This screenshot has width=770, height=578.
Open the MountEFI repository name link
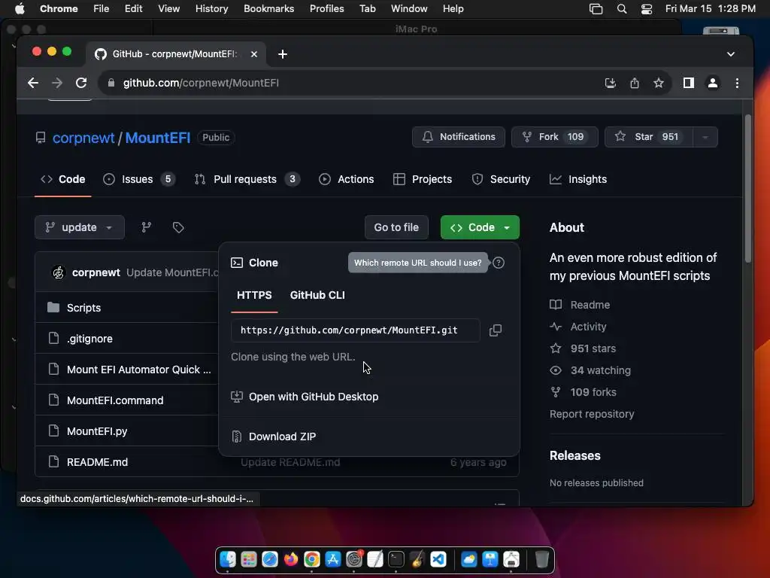pyautogui.click(x=158, y=138)
